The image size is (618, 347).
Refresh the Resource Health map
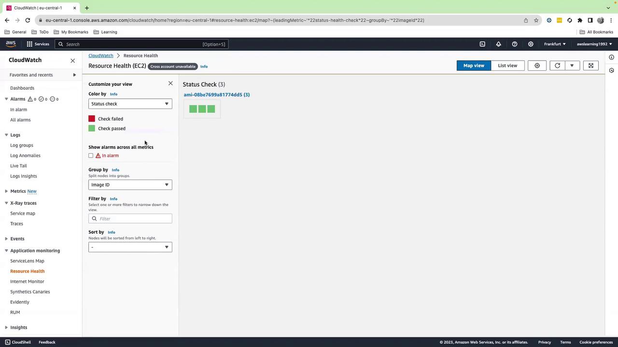(557, 66)
